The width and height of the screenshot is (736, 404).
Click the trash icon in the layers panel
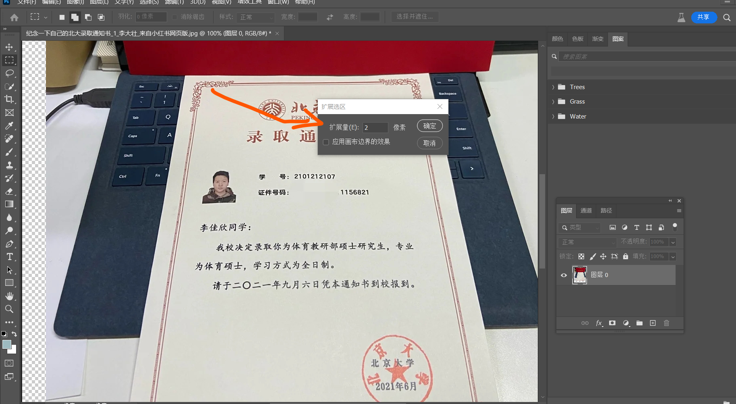coord(666,323)
